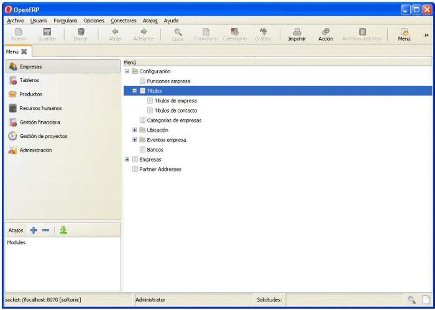The image size is (435, 310).
Task: Open the Gráfico view icon
Action: (x=263, y=32)
